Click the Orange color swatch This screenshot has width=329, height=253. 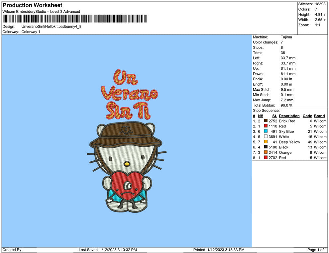(x=266, y=152)
